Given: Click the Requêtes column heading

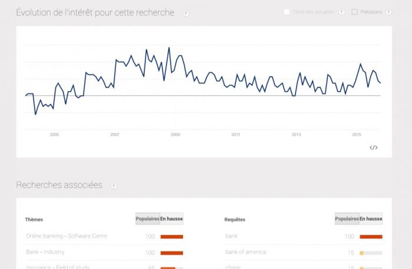Looking at the screenshot, I should (235, 220).
